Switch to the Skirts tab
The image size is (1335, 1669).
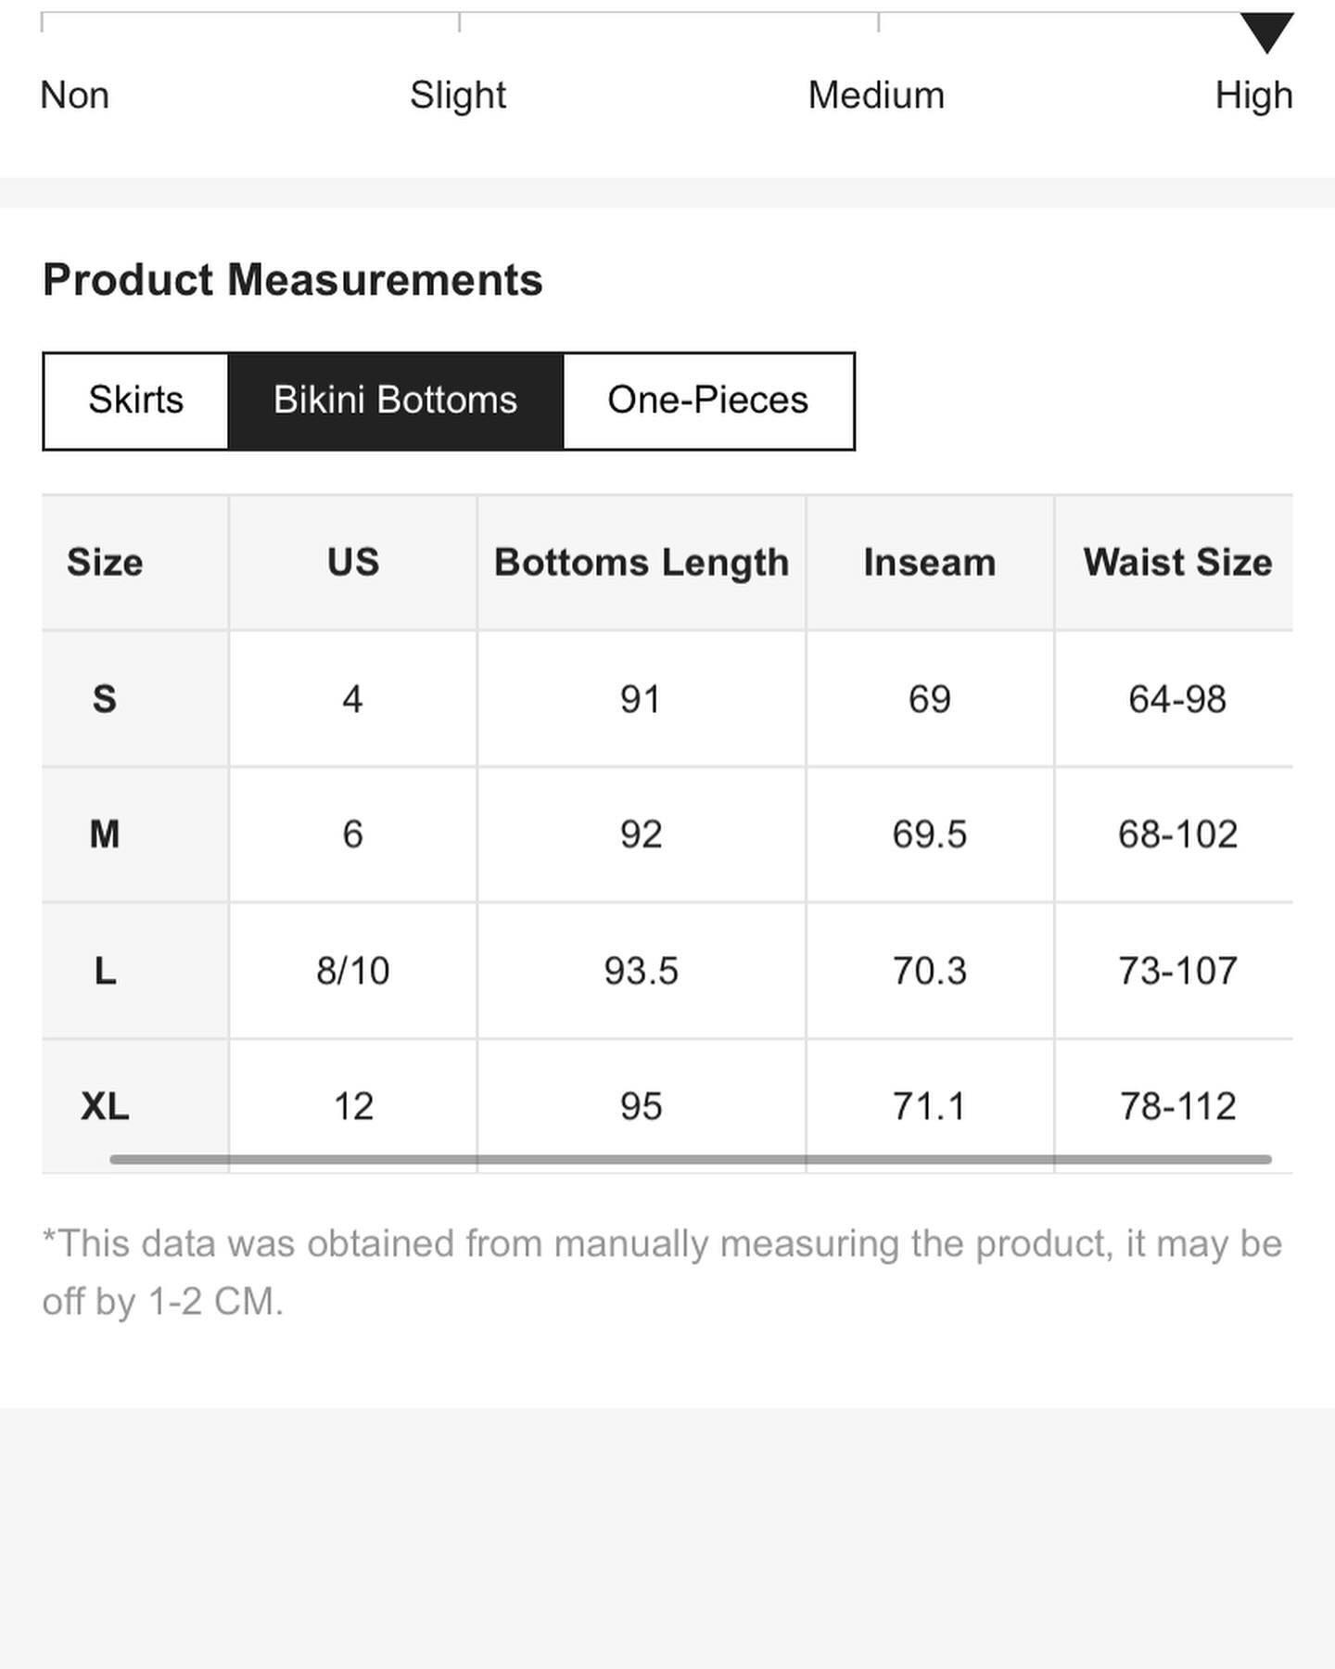[x=135, y=401]
